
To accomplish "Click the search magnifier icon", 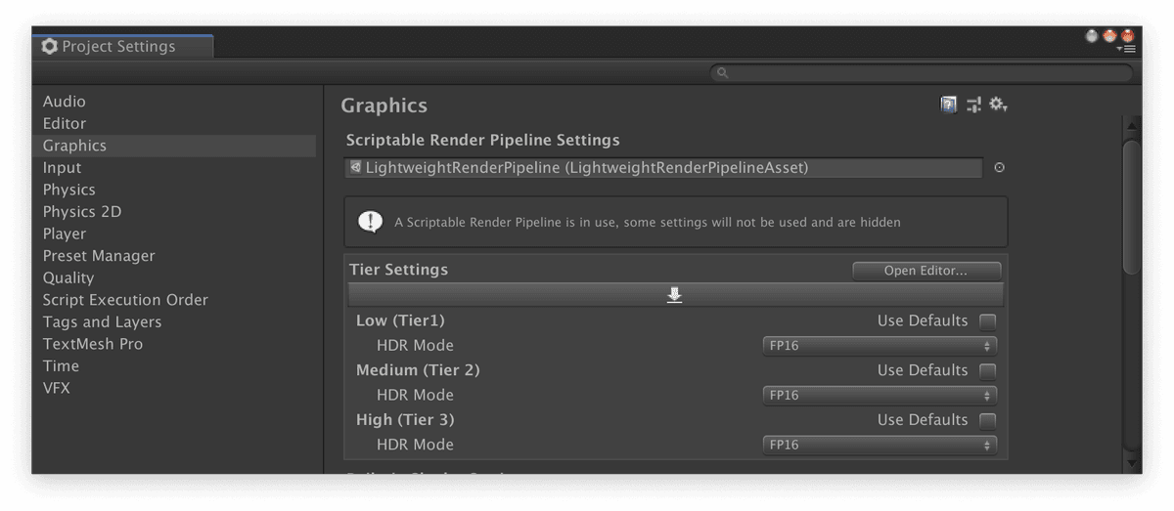I will click(722, 73).
